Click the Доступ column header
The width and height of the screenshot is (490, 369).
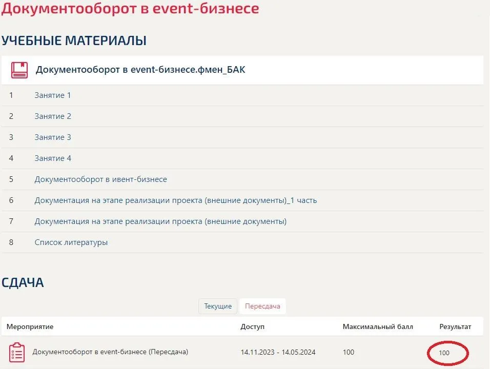click(x=253, y=326)
